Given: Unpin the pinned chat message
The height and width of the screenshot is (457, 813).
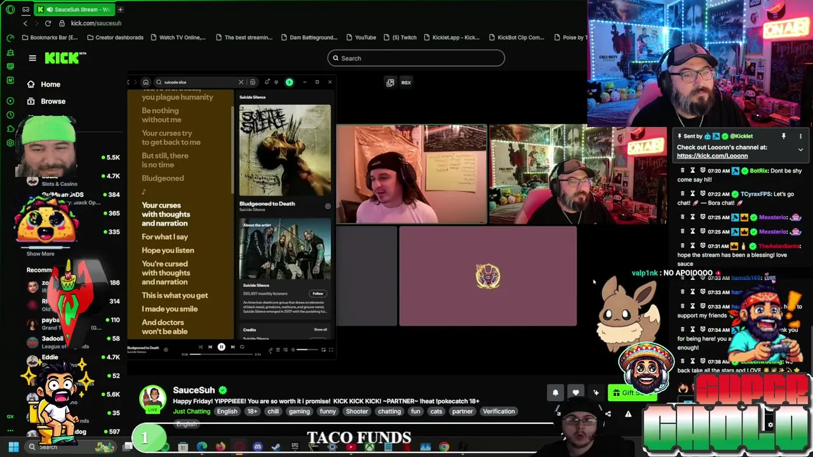Looking at the screenshot, I should pos(783,136).
